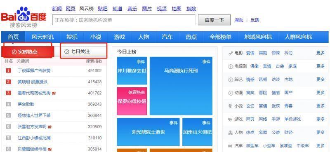Open 人群风向标 in the navigation bar
Image resolution: width=330 pixels, height=152 pixels.
[298, 37]
